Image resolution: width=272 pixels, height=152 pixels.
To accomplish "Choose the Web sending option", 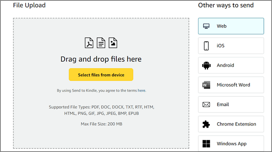I will (x=231, y=26).
